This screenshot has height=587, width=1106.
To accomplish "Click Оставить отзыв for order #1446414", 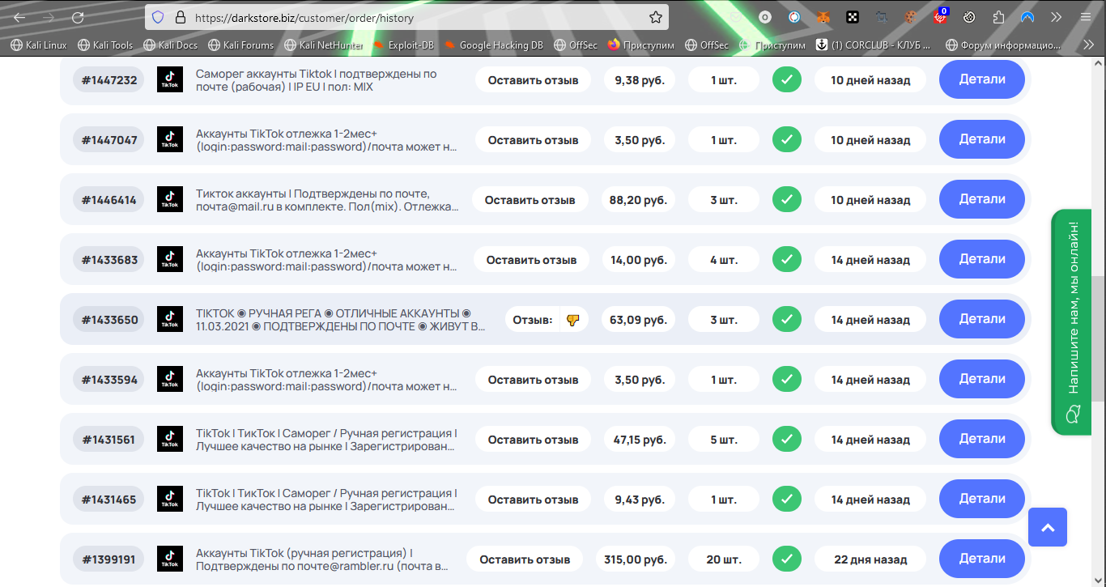I will [x=530, y=200].
